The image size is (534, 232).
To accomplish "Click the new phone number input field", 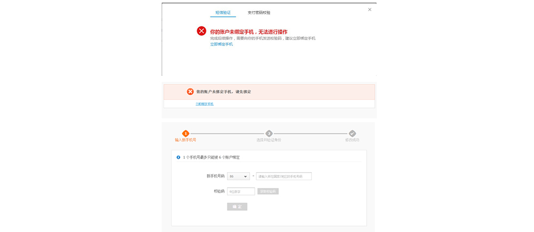I will pos(284,176).
